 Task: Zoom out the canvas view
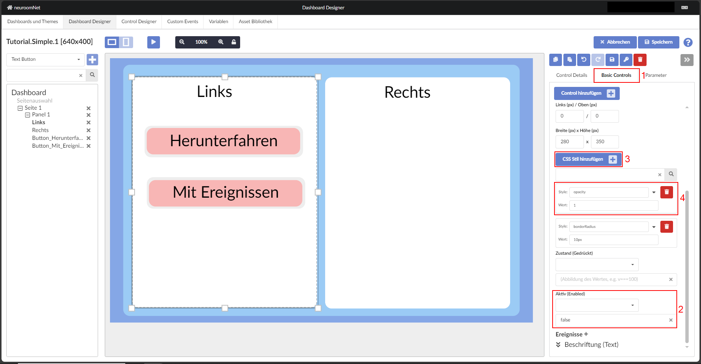tap(182, 42)
